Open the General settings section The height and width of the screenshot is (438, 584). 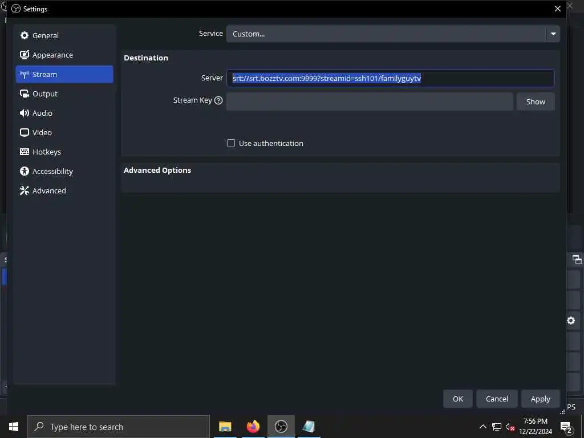click(x=64, y=35)
